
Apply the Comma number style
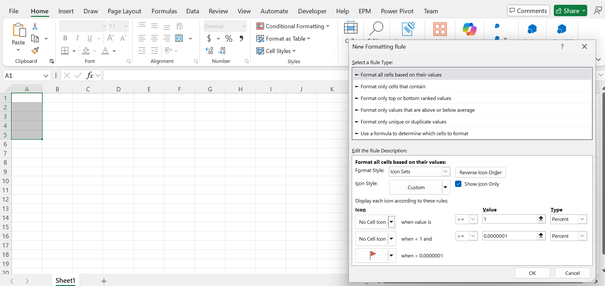(241, 38)
